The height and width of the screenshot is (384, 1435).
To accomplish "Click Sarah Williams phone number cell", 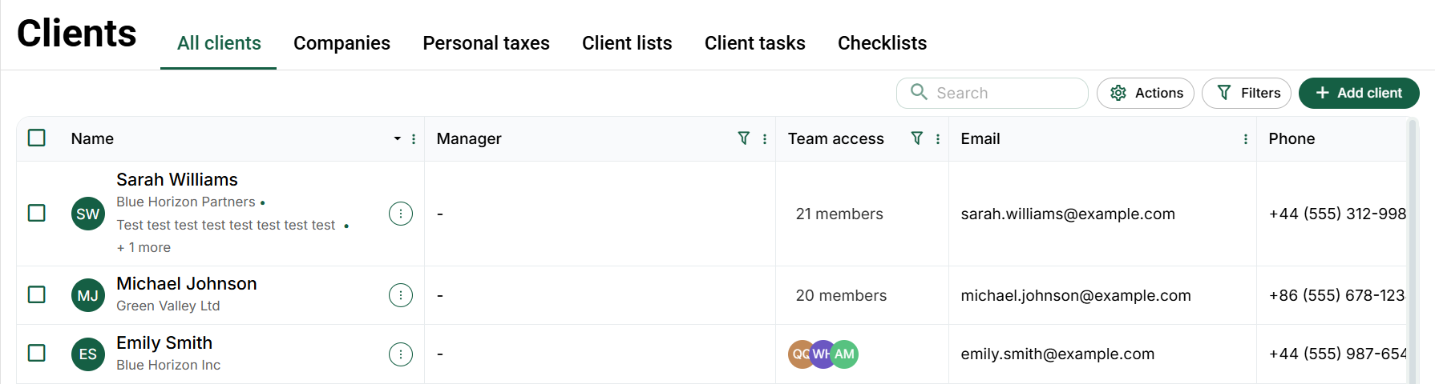I will 1337,214.
